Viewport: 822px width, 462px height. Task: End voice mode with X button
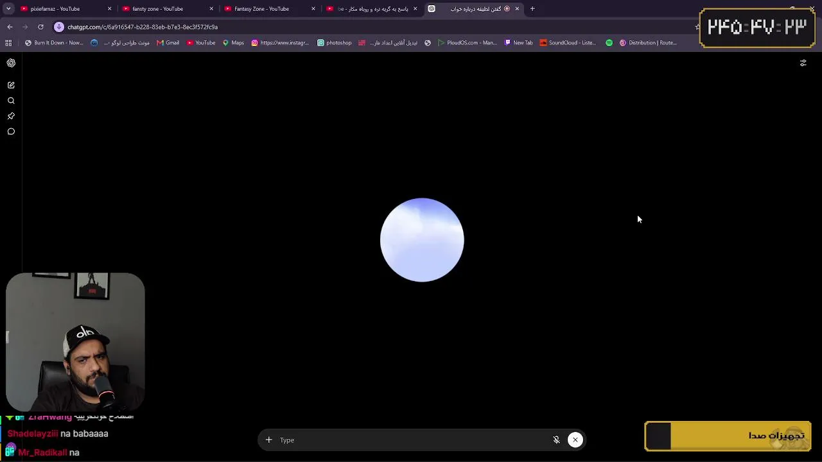[575, 440]
